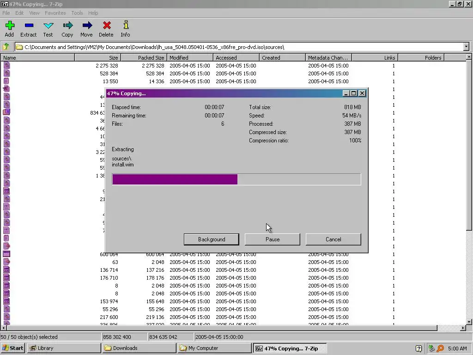Open the Help menu
Image resolution: width=473 pixels, height=355 pixels.
(x=93, y=13)
